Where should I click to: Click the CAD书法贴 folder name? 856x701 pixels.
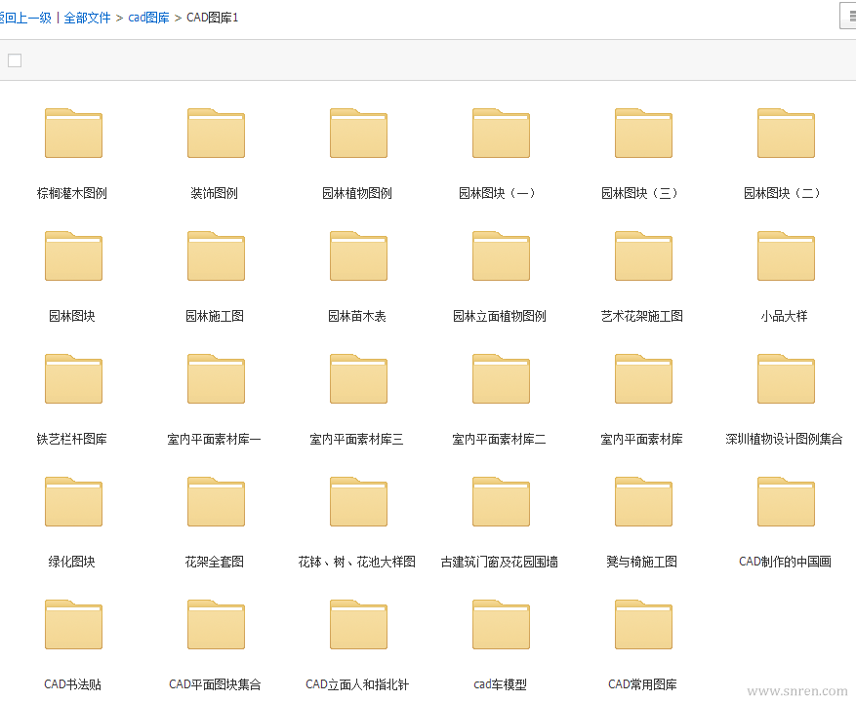[x=72, y=684]
